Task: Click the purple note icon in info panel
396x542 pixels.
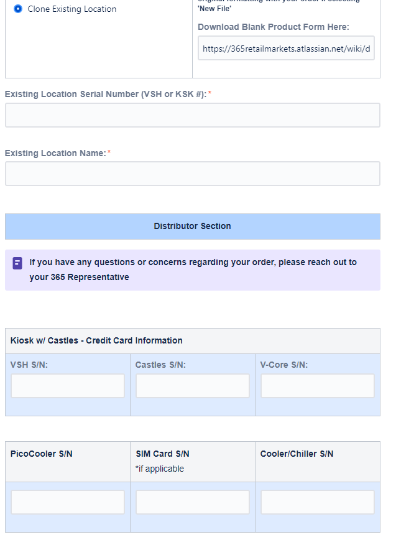Action: [17, 263]
